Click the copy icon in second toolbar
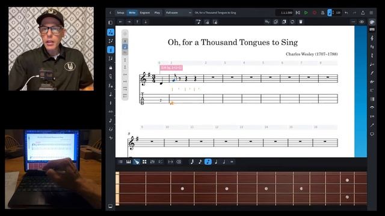385x216 pixels. pyautogui.click(x=276, y=22)
